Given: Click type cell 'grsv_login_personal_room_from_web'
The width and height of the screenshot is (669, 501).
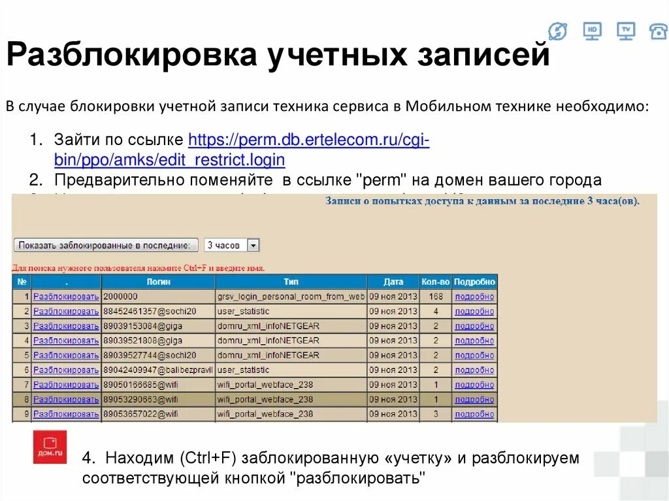Looking at the screenshot, I should point(291,297).
